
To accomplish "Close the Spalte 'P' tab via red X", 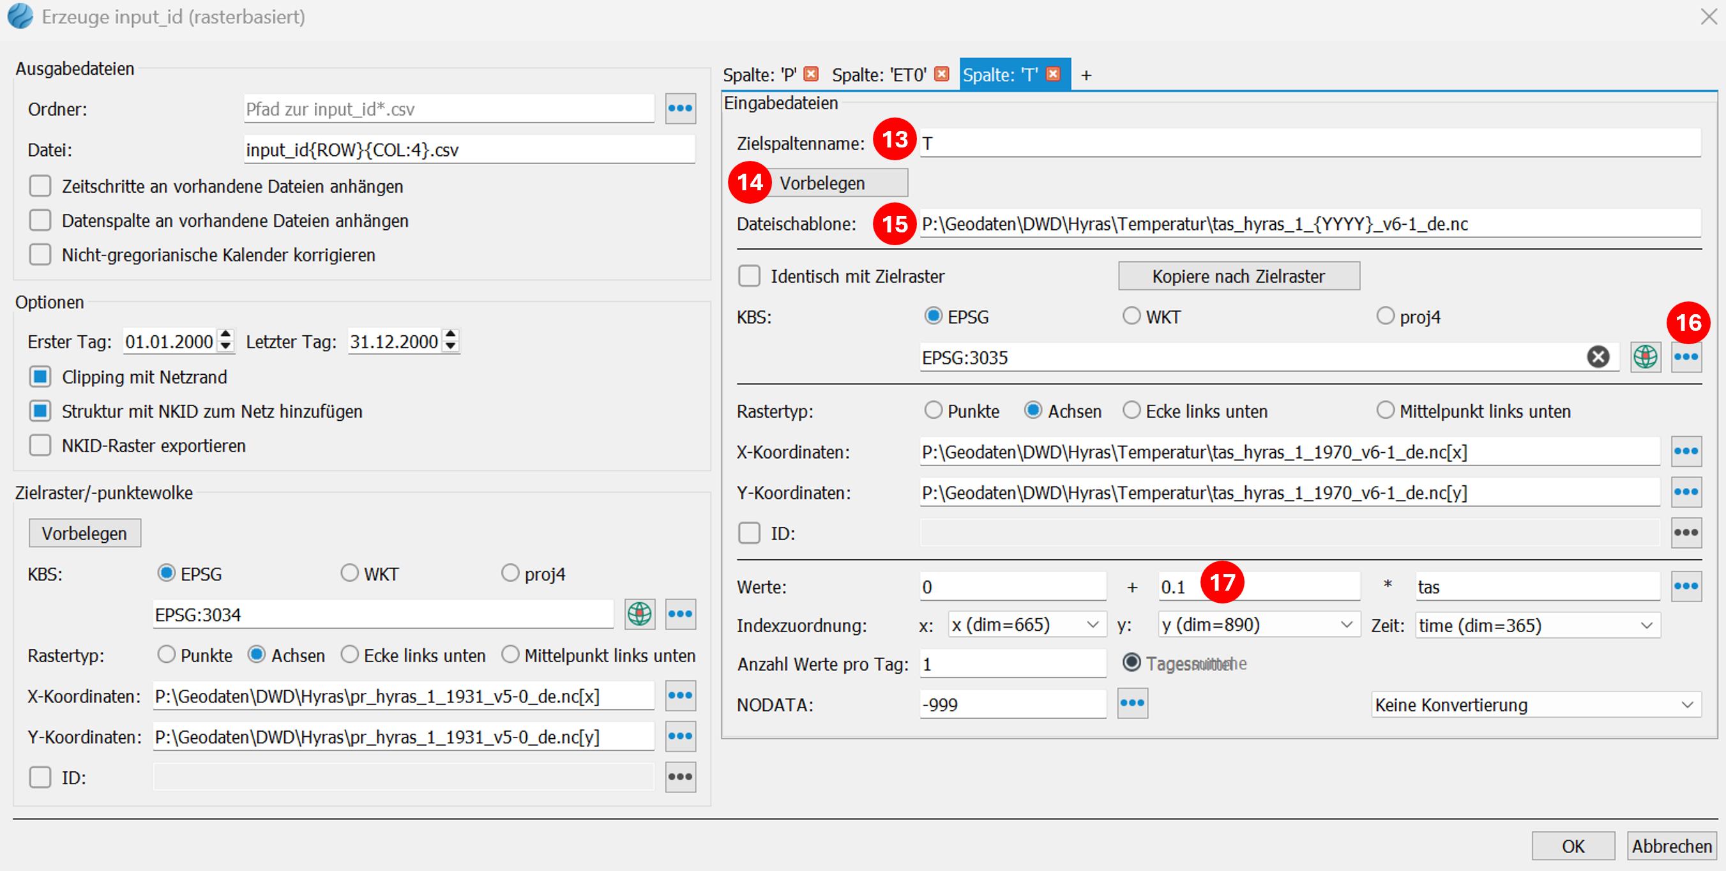I will (x=811, y=74).
